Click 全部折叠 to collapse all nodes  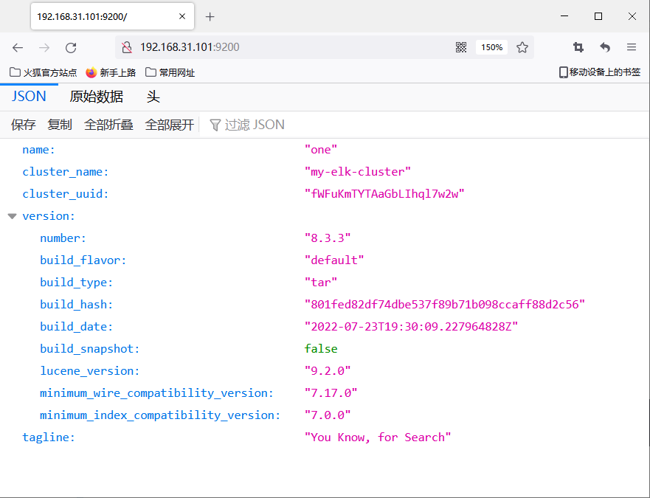pos(108,125)
